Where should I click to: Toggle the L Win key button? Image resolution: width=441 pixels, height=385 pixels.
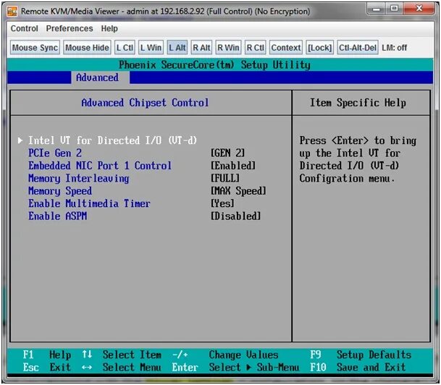[151, 48]
